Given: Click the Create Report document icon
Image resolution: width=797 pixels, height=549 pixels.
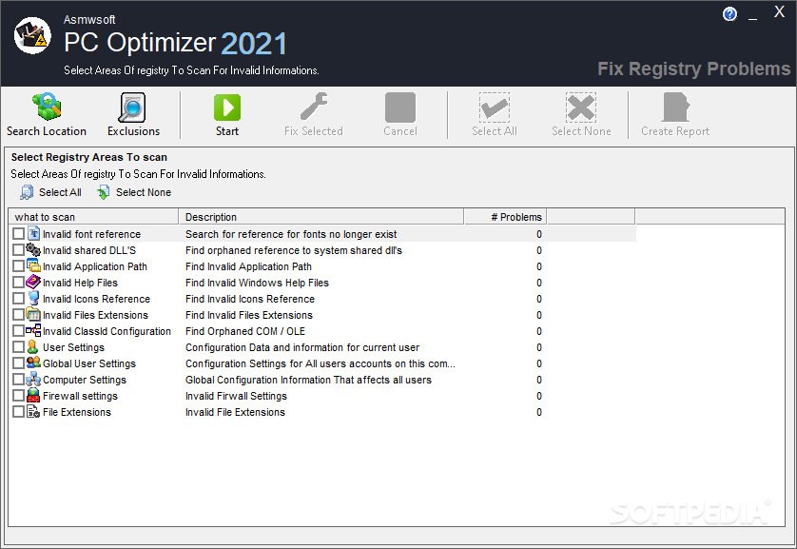Looking at the screenshot, I should click(x=675, y=108).
